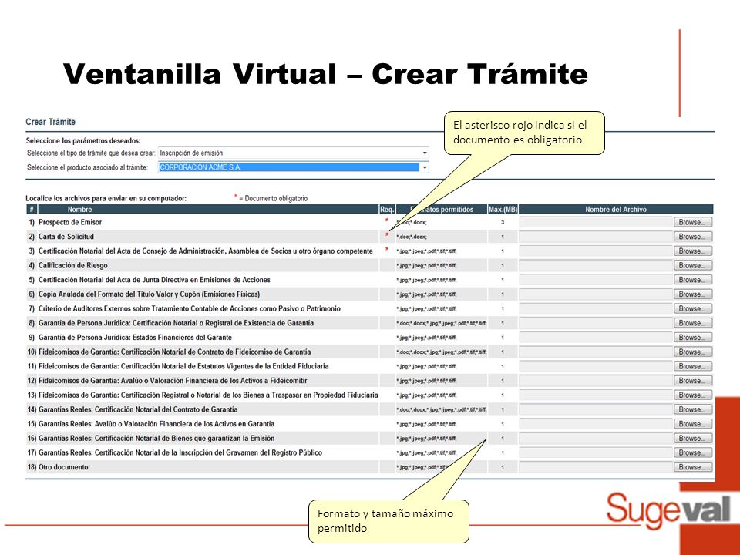Screen dimensions: 740x555
Task: Select the Carta de Solicitud row name
Action: pos(66,237)
